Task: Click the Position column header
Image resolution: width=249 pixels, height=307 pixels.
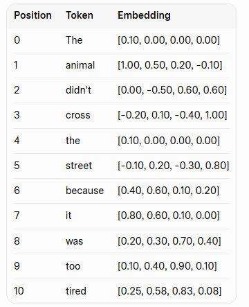Action: click(33, 15)
